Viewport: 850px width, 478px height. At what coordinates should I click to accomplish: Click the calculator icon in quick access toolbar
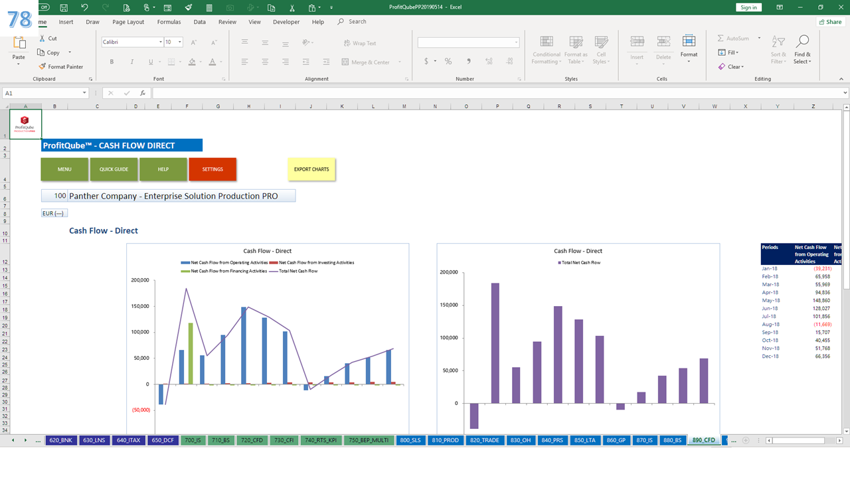[x=210, y=7]
